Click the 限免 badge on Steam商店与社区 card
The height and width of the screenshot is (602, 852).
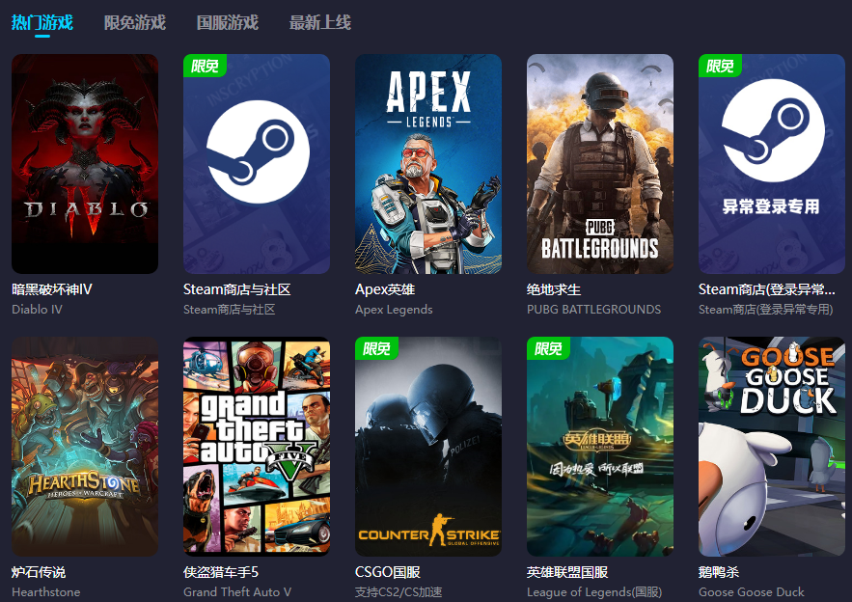tap(205, 66)
